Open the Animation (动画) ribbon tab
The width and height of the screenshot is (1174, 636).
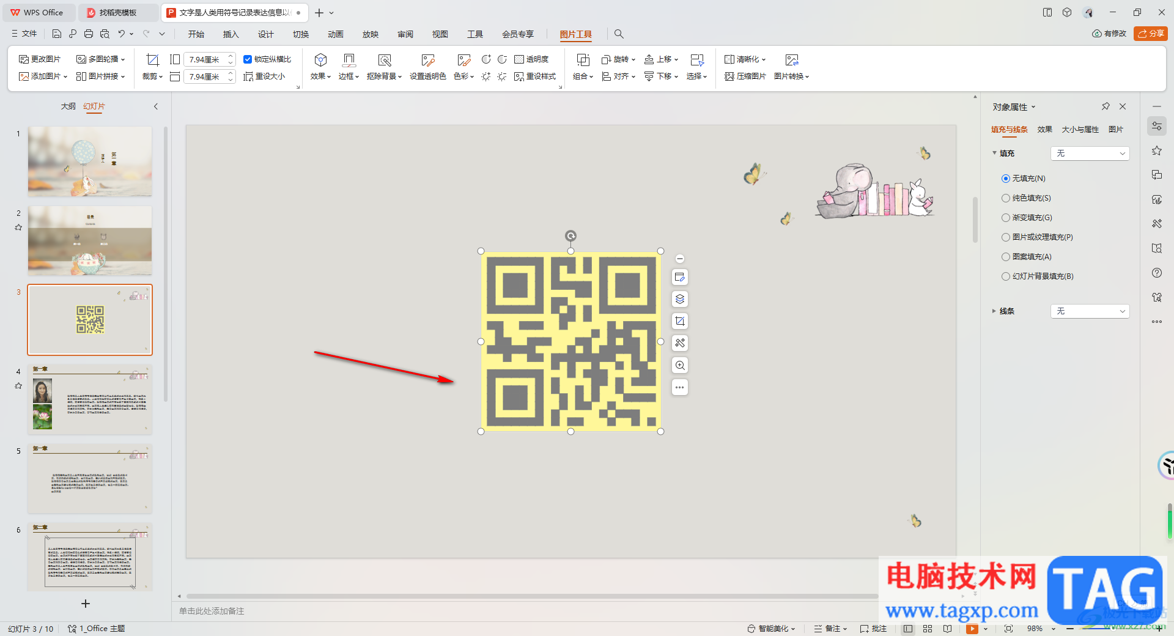(x=335, y=34)
